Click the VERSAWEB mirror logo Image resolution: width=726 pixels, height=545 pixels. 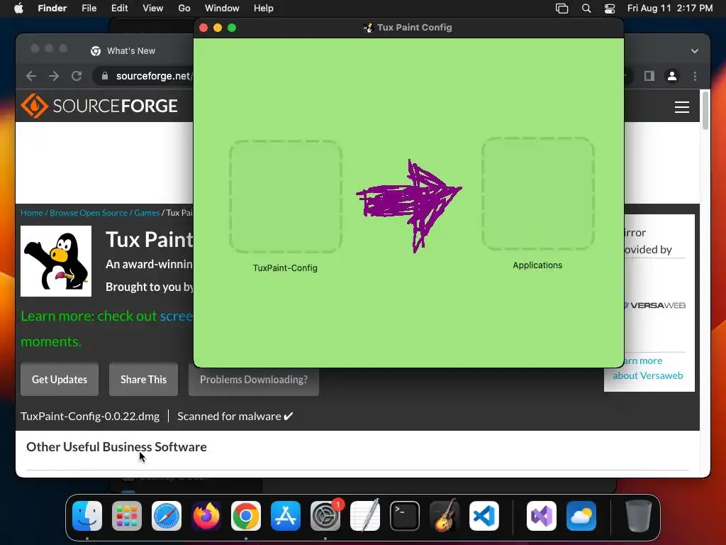pos(654,305)
